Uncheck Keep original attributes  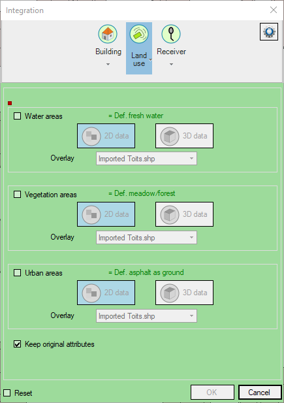[17, 344]
